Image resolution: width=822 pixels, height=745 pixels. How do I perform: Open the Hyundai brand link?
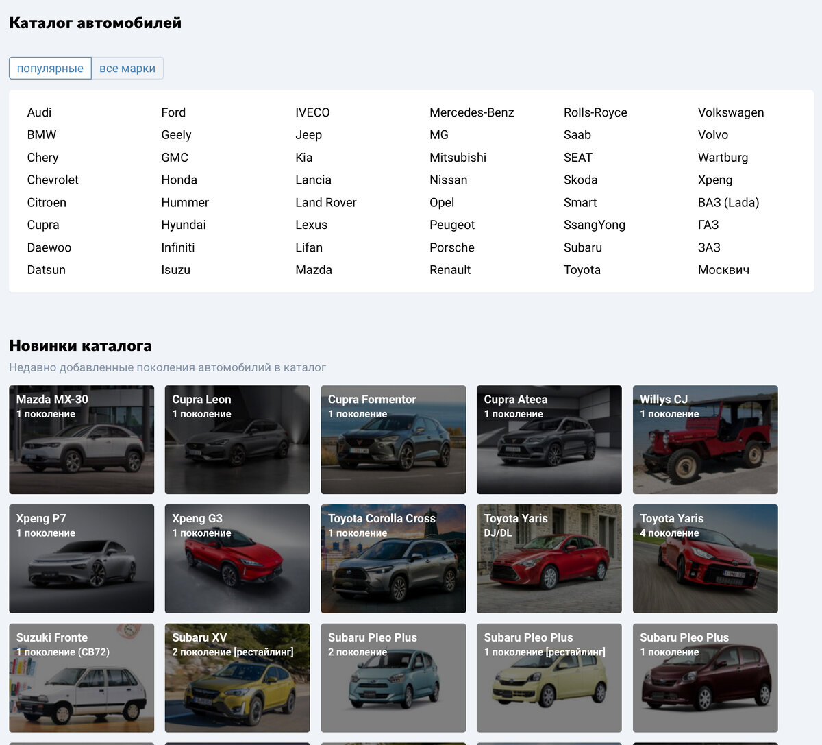184,225
